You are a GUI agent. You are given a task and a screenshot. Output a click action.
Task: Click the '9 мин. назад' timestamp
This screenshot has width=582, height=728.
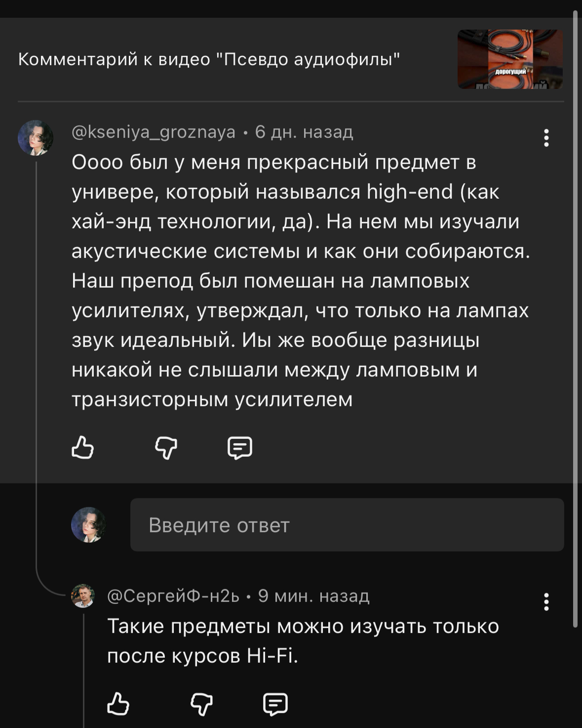[x=313, y=597]
